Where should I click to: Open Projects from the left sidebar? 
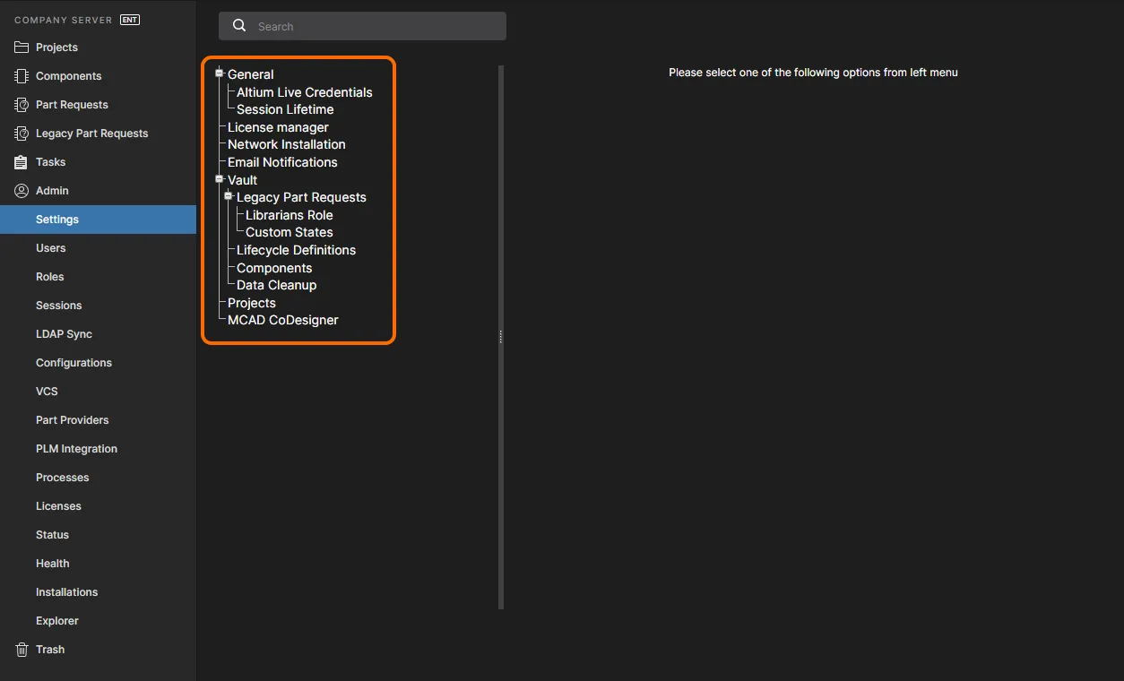56,47
